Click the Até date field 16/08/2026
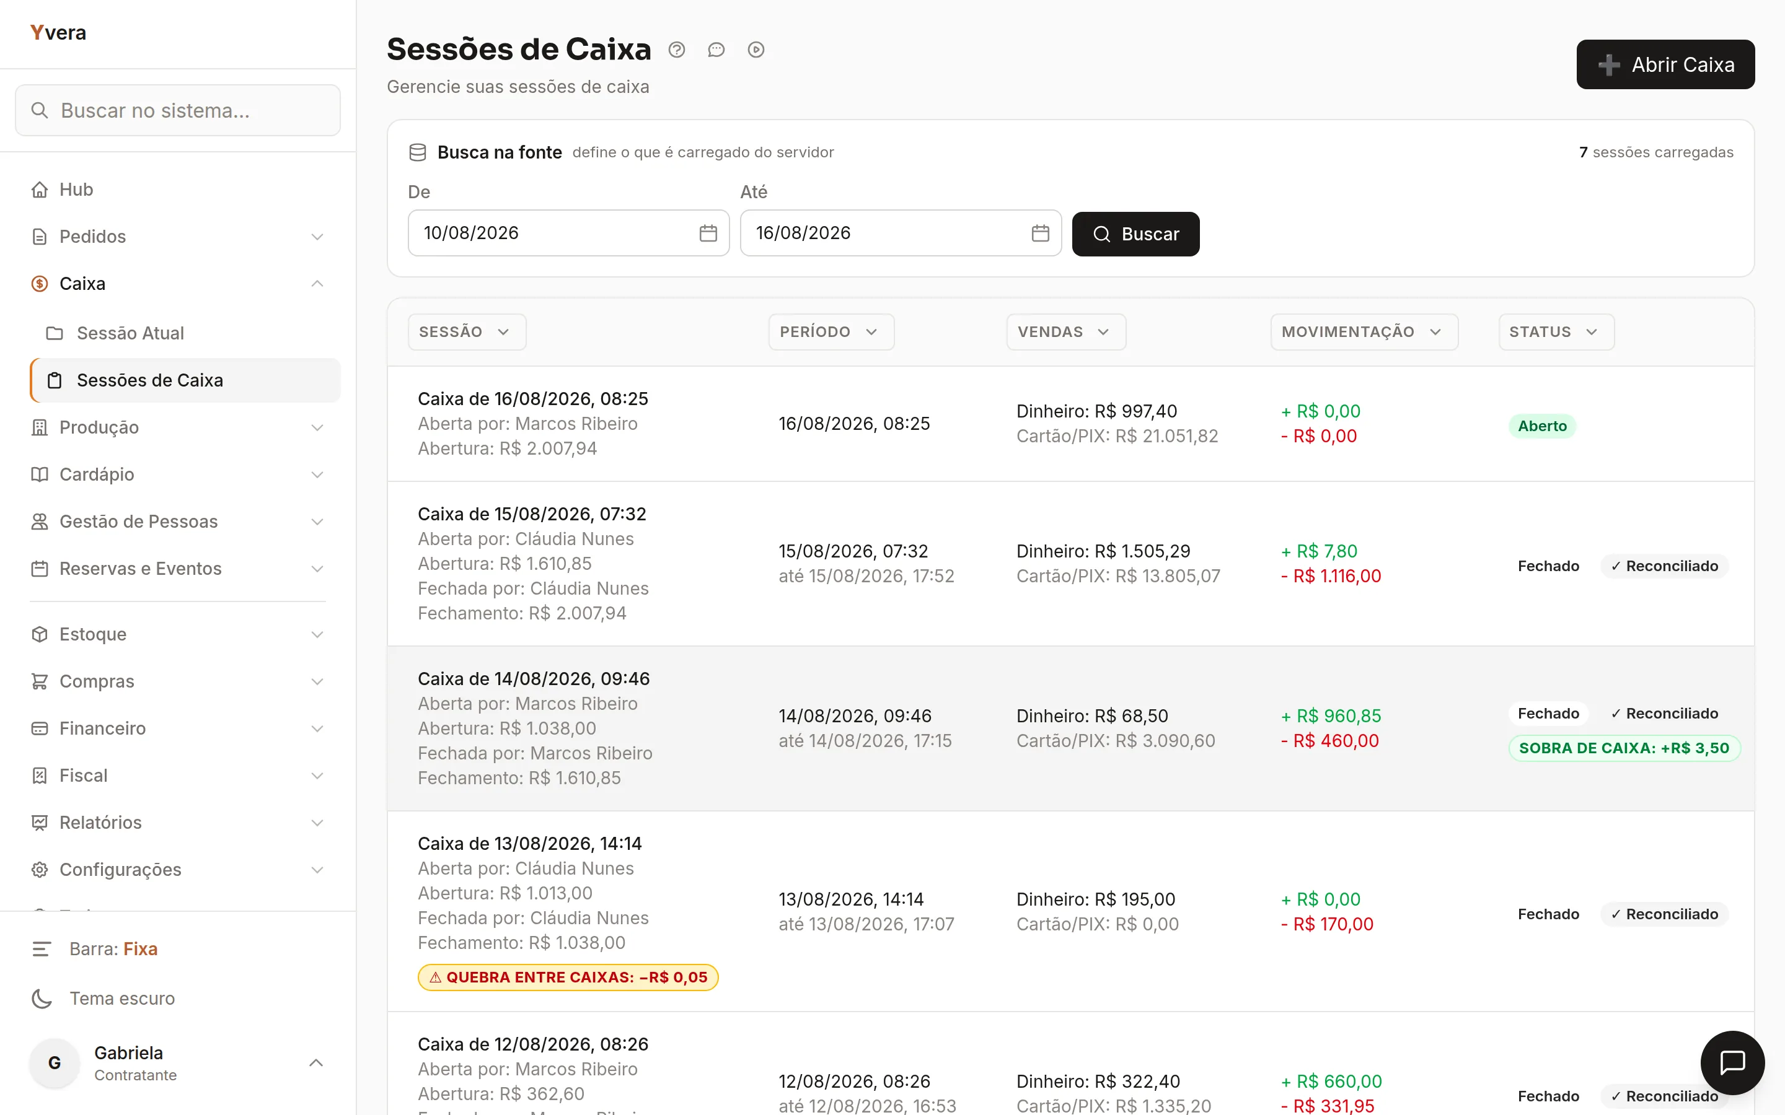Image resolution: width=1785 pixels, height=1115 pixels. pos(901,233)
